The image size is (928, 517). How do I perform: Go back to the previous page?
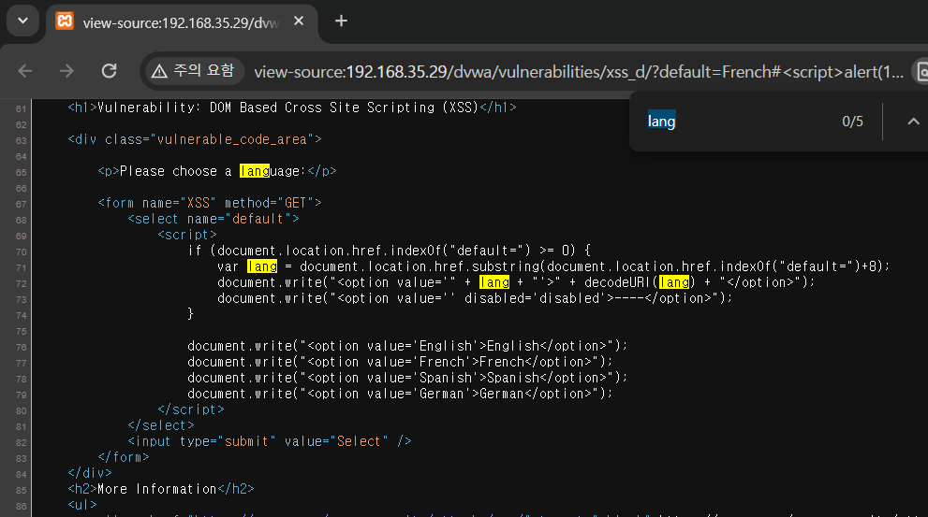(x=25, y=71)
